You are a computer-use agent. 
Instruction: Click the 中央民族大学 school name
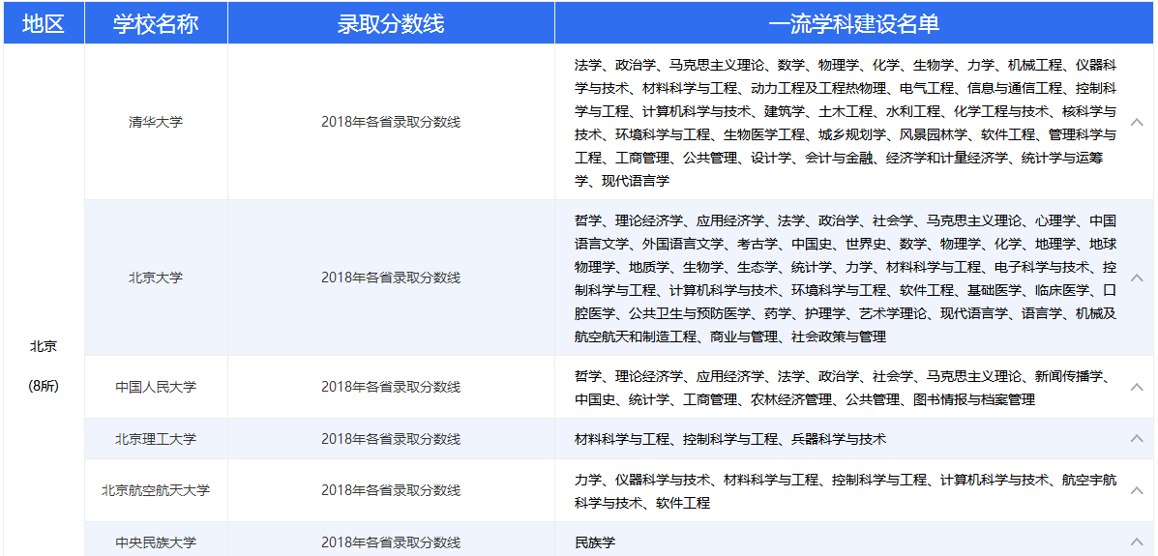156,542
